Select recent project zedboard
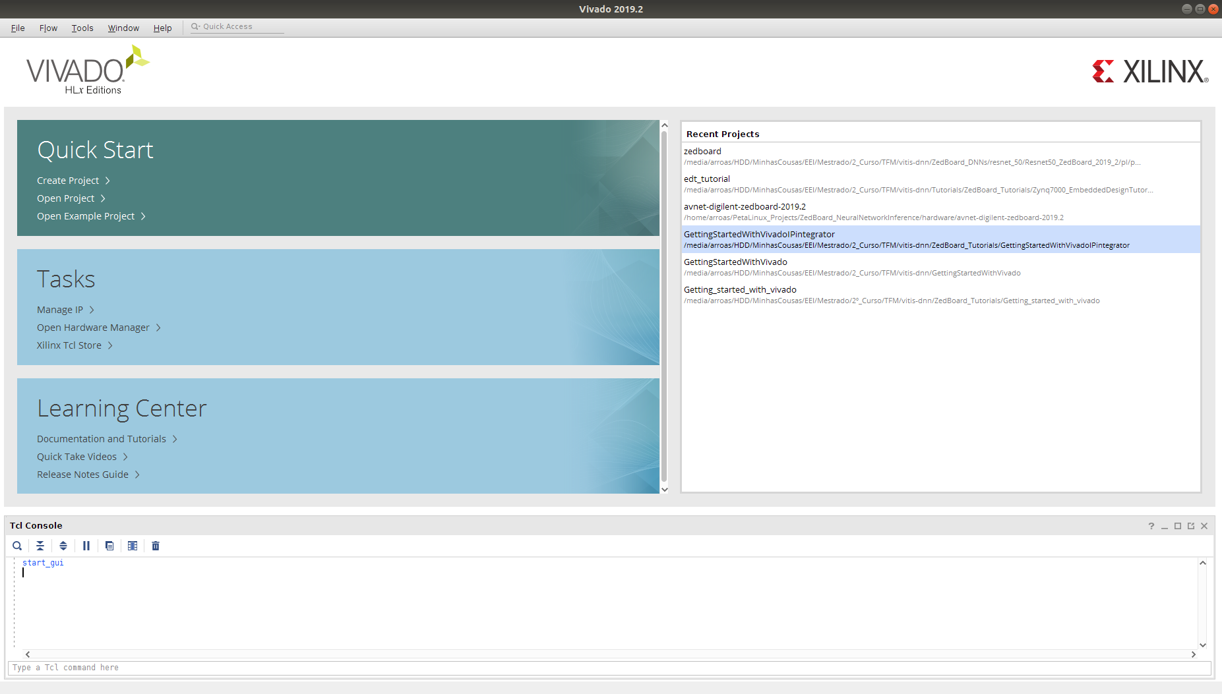1222x694 pixels. [x=941, y=156]
